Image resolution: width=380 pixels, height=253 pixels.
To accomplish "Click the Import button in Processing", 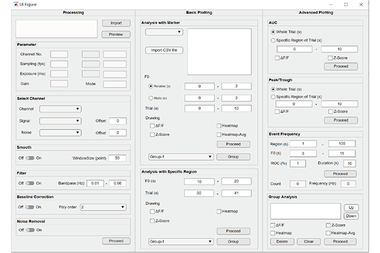I will pyautogui.click(x=116, y=23).
